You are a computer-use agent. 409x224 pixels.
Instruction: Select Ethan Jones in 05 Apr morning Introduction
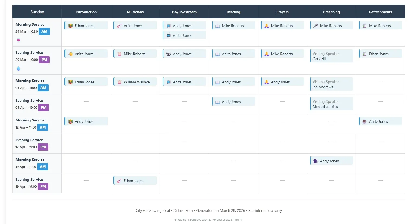click(86, 82)
